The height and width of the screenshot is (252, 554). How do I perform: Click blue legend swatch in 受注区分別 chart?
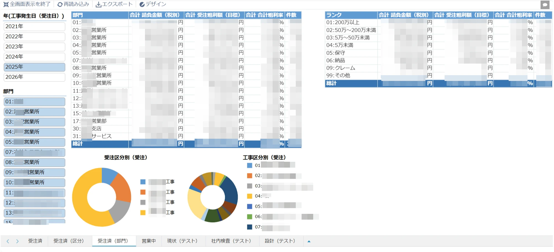[143, 182]
